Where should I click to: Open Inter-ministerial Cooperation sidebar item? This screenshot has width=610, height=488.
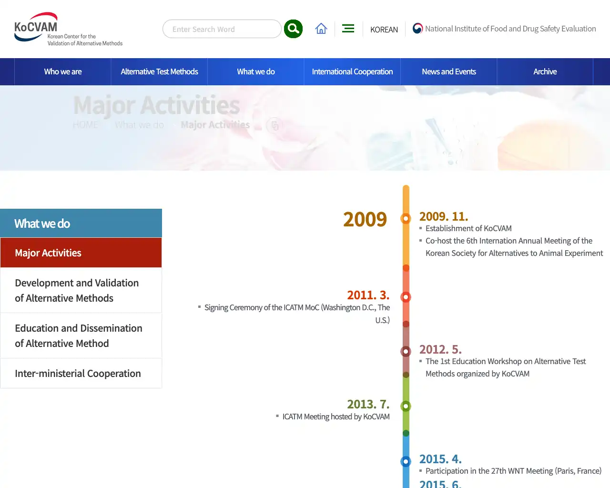tap(81, 373)
